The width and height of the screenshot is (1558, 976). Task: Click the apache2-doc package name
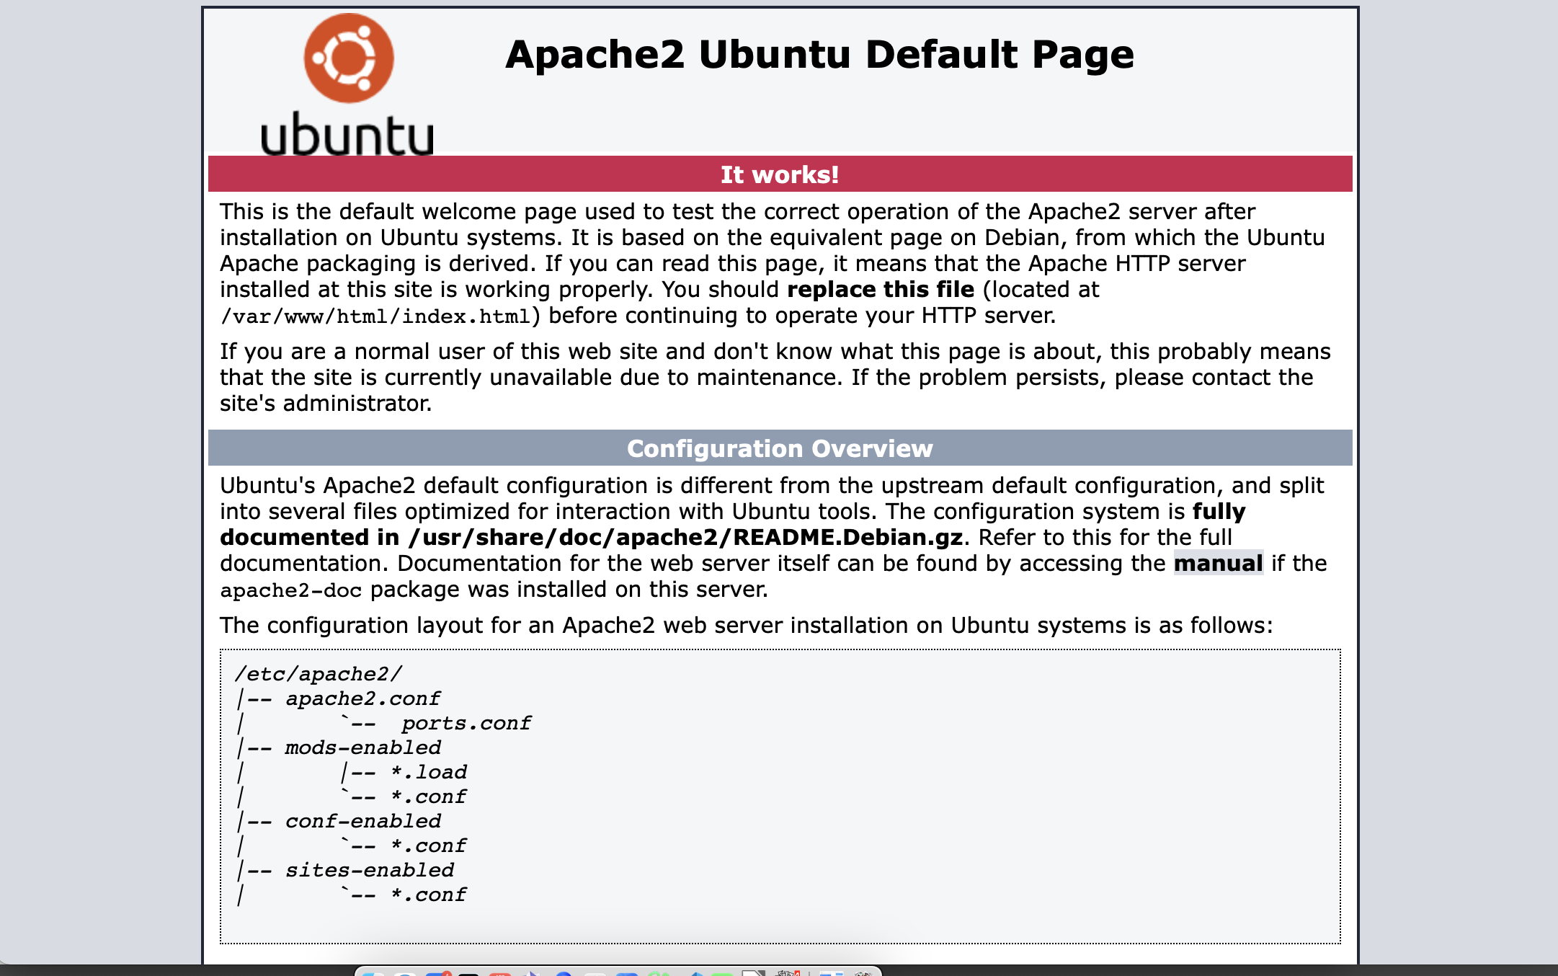(x=290, y=590)
